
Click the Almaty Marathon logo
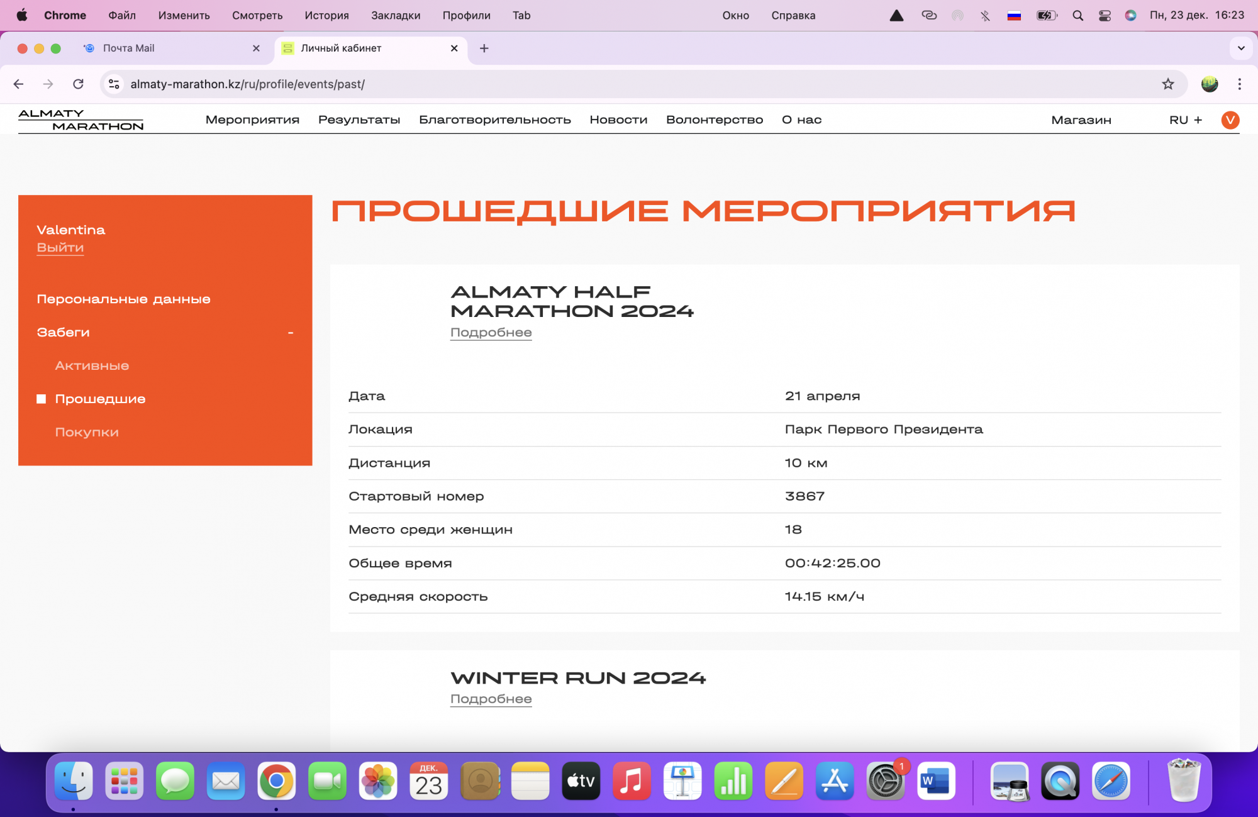pyautogui.click(x=81, y=119)
